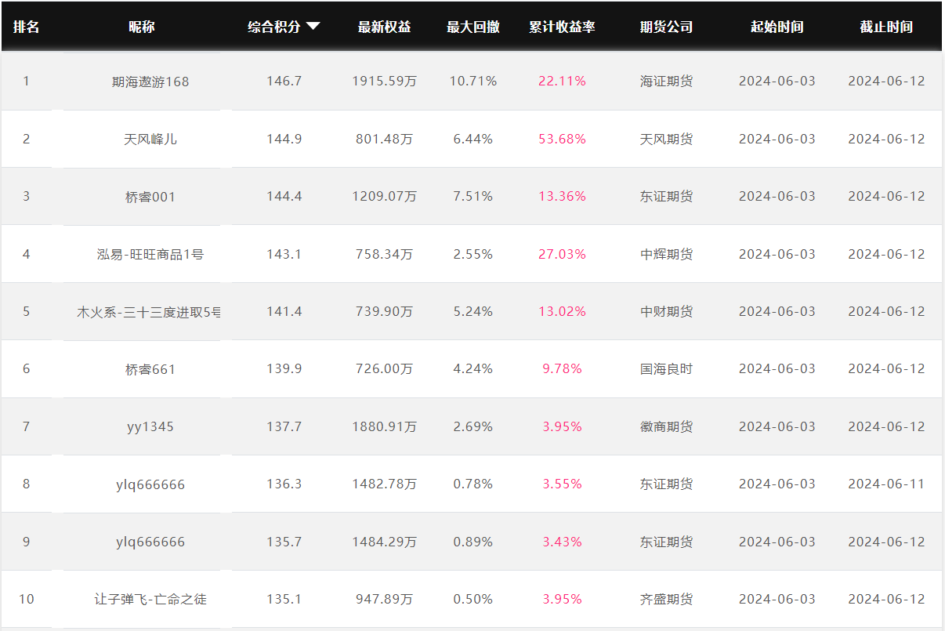Click the 综合积分 header label

(x=274, y=27)
